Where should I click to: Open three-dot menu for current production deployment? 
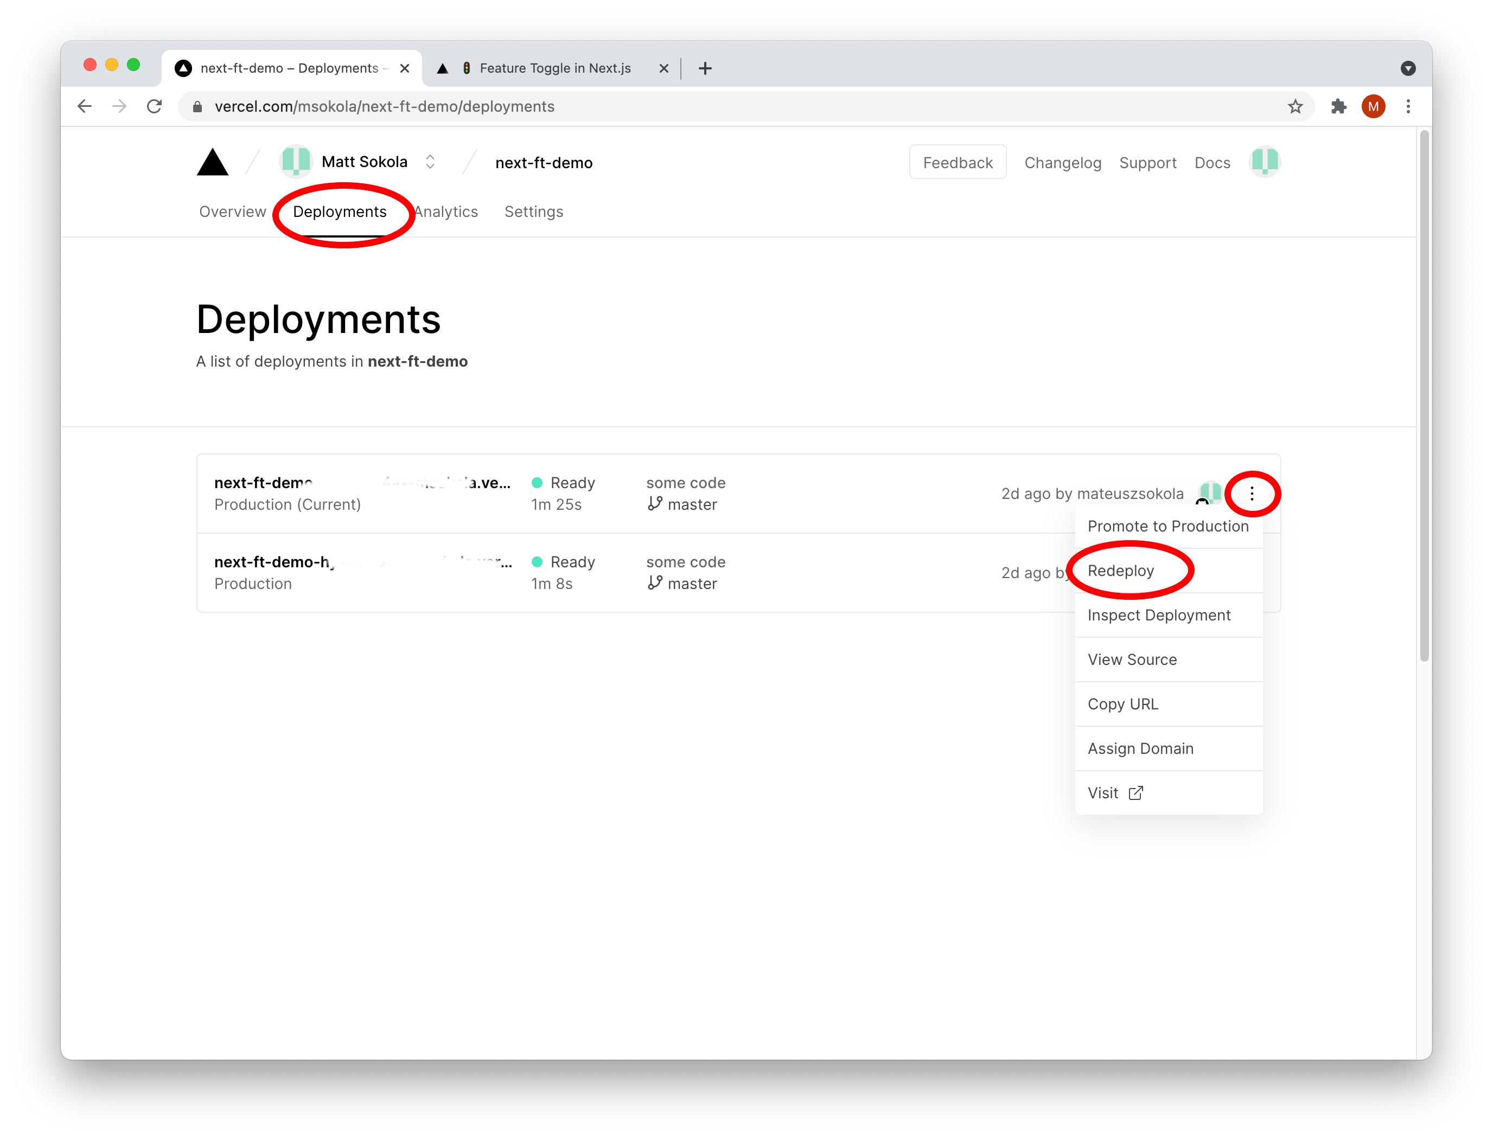click(1252, 494)
